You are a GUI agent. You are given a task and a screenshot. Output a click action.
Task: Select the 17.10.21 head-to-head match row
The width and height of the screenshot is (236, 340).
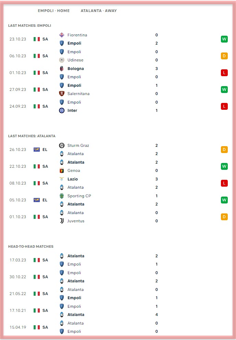coord(118,310)
